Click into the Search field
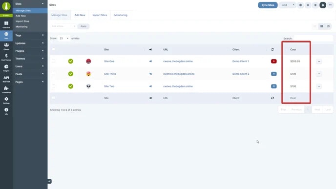 point(314,39)
